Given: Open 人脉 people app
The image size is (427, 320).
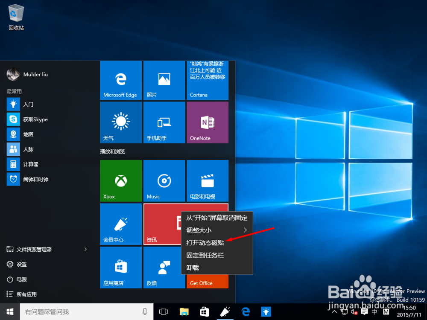Looking at the screenshot, I should pyautogui.click(x=49, y=149).
